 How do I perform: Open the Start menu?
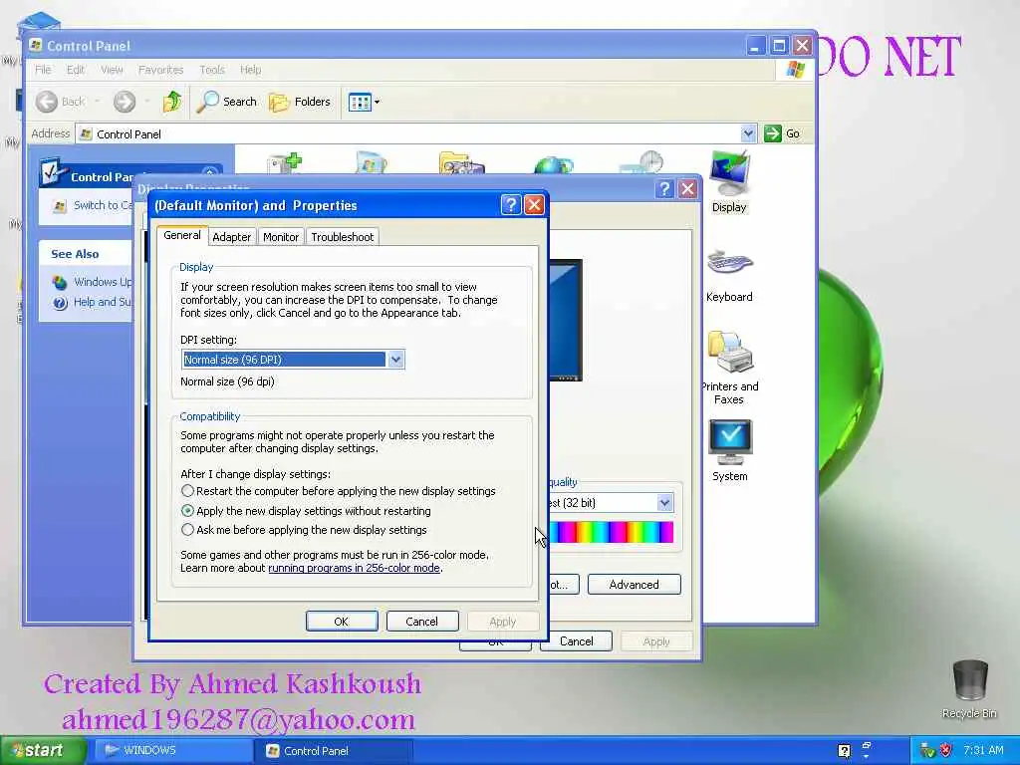click(x=43, y=750)
